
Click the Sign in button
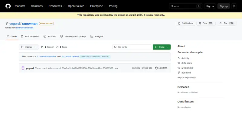[210, 6]
